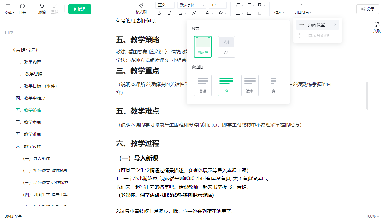This screenshot has width=384, height=220.
Task: Select the A4 page width option
Action: (226, 46)
